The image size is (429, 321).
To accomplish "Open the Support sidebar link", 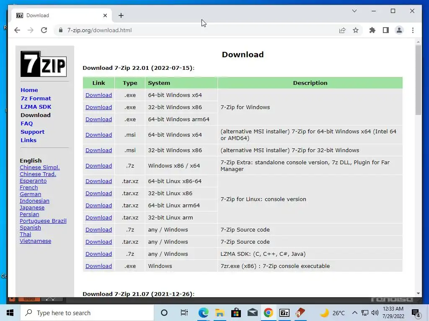I will (x=33, y=132).
